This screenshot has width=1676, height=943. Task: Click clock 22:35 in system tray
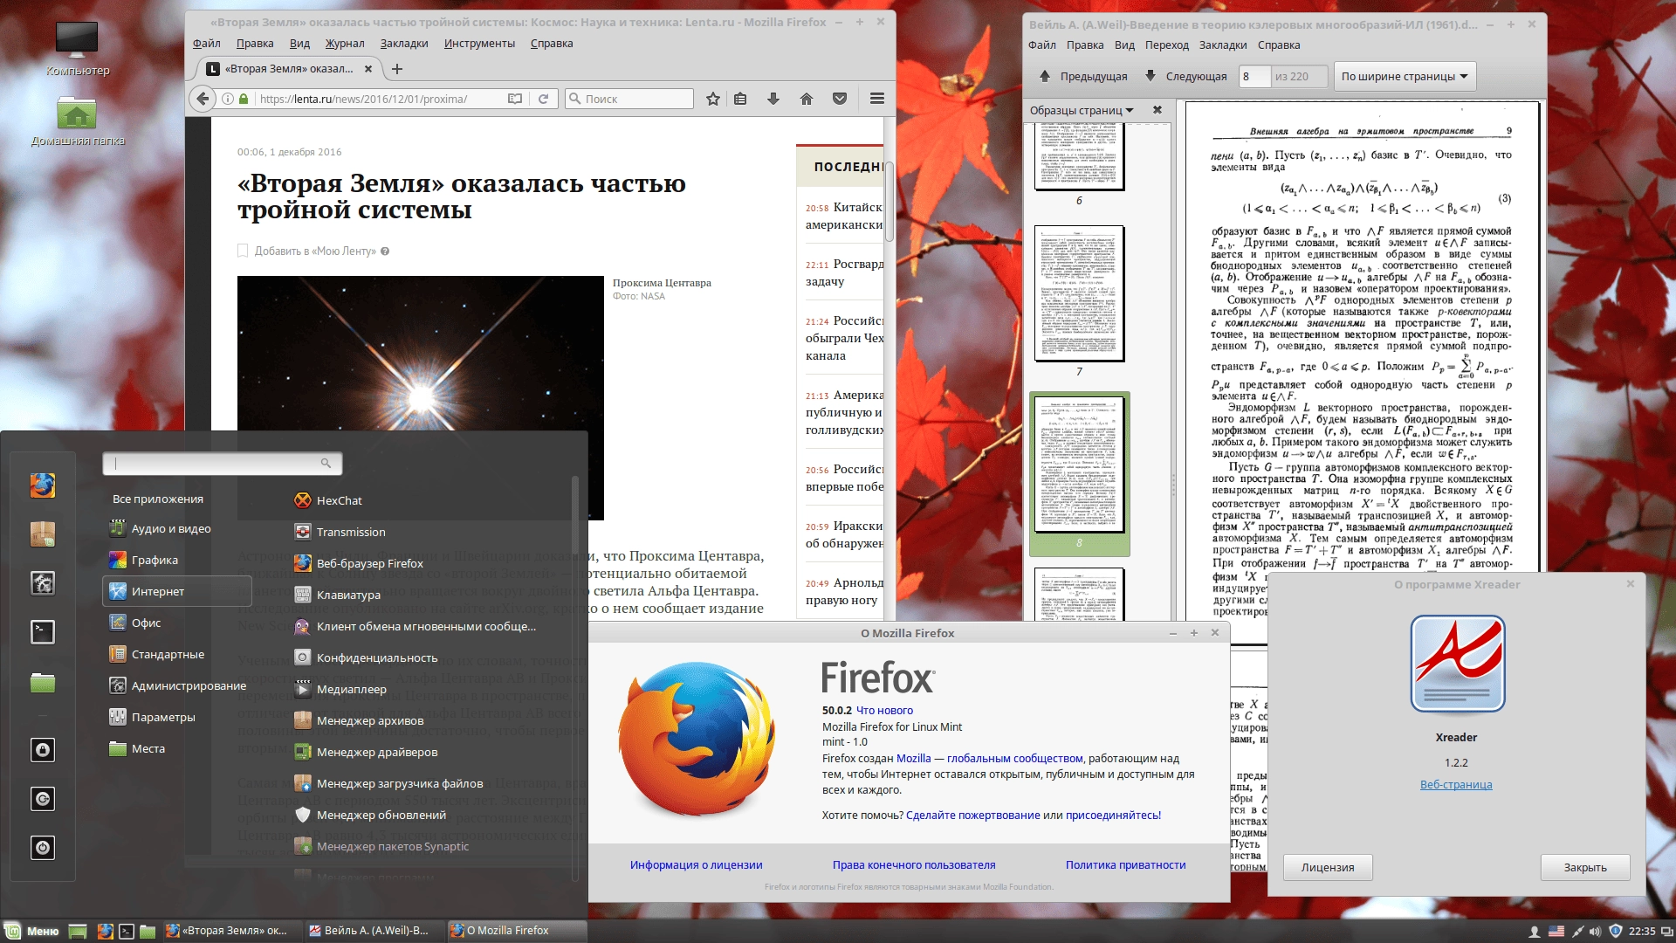pyautogui.click(x=1641, y=931)
